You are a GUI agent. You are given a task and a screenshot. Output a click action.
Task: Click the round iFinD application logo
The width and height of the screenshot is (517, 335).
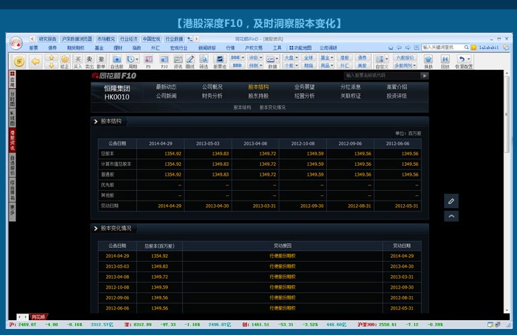pyautogui.click(x=15, y=43)
